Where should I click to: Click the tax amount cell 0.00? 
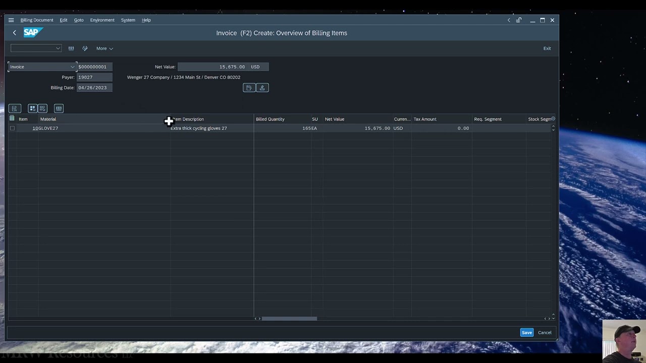(442, 128)
